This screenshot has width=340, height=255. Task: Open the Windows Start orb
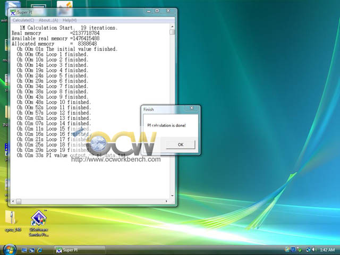click(x=9, y=250)
